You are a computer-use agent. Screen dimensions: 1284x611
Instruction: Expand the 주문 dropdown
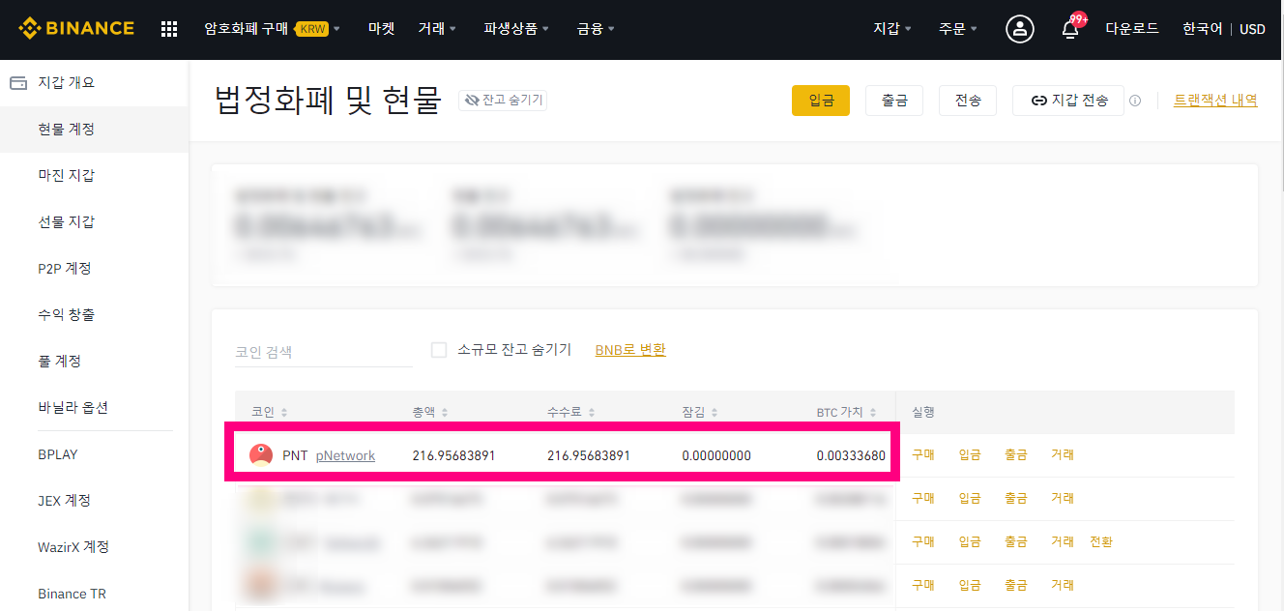tap(958, 29)
